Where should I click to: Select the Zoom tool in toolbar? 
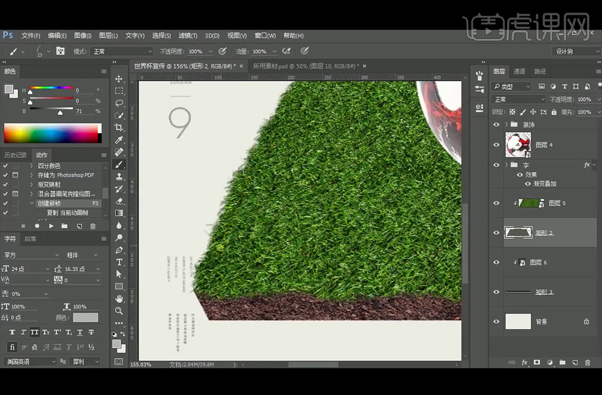pos(119,311)
